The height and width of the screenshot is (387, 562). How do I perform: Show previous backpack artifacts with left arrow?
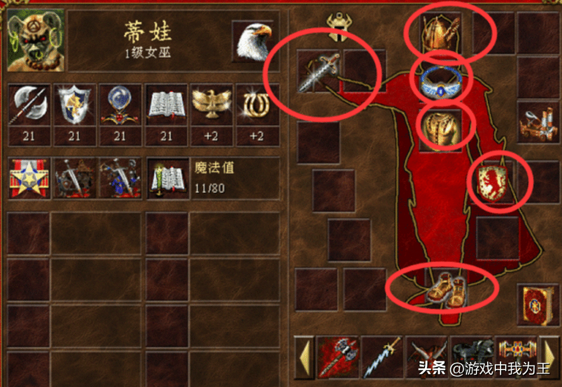(x=304, y=357)
